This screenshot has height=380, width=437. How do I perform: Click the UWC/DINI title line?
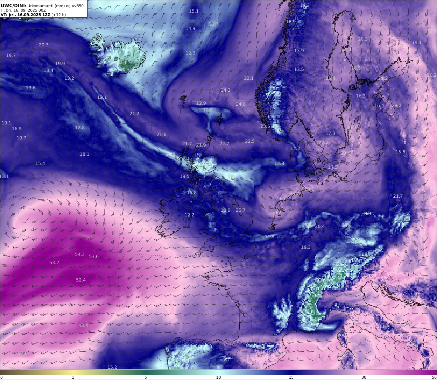43,5
